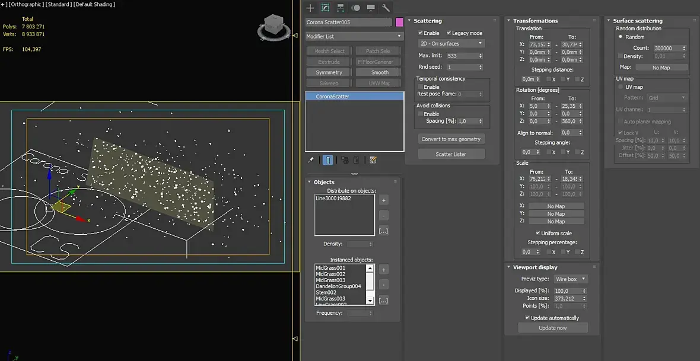Image resolution: width=700 pixels, height=361 pixels.
Task: Open the 2D - On surfaces dropdown
Action: [x=451, y=43]
